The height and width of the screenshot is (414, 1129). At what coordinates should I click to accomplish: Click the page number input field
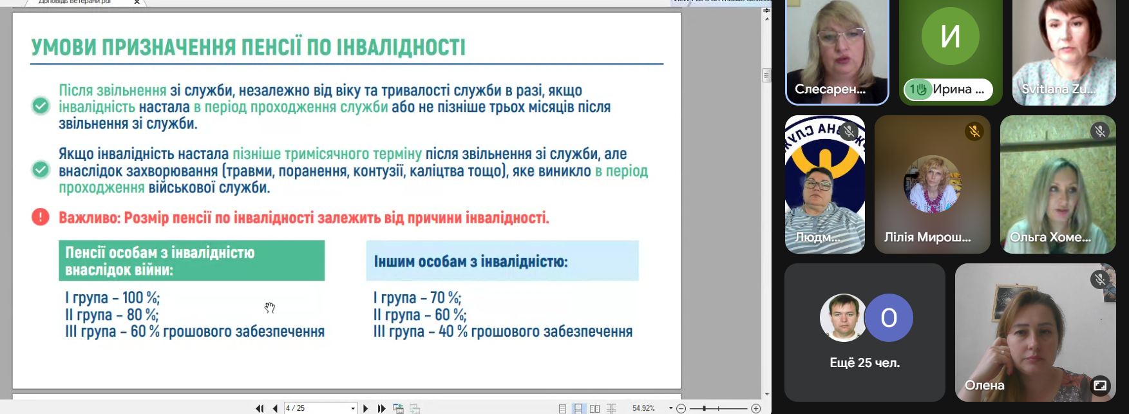(316, 408)
